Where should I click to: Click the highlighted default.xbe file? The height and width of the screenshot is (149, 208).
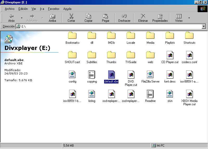(111, 77)
